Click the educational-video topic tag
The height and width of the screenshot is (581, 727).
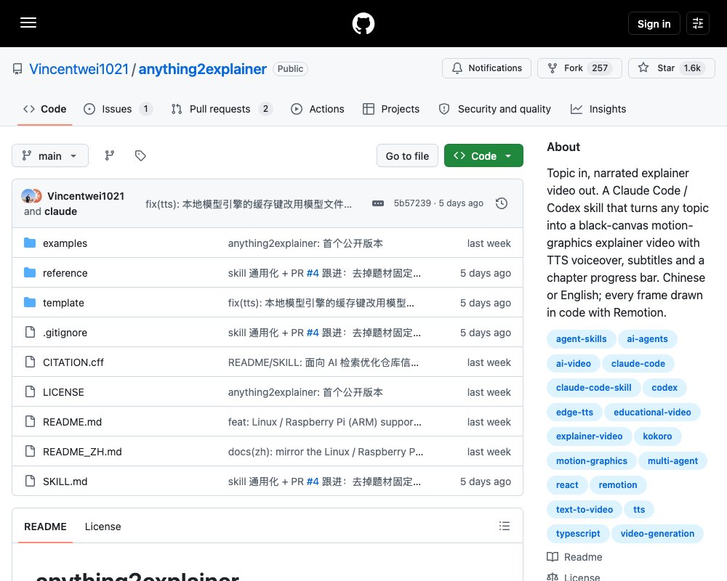pyautogui.click(x=652, y=412)
